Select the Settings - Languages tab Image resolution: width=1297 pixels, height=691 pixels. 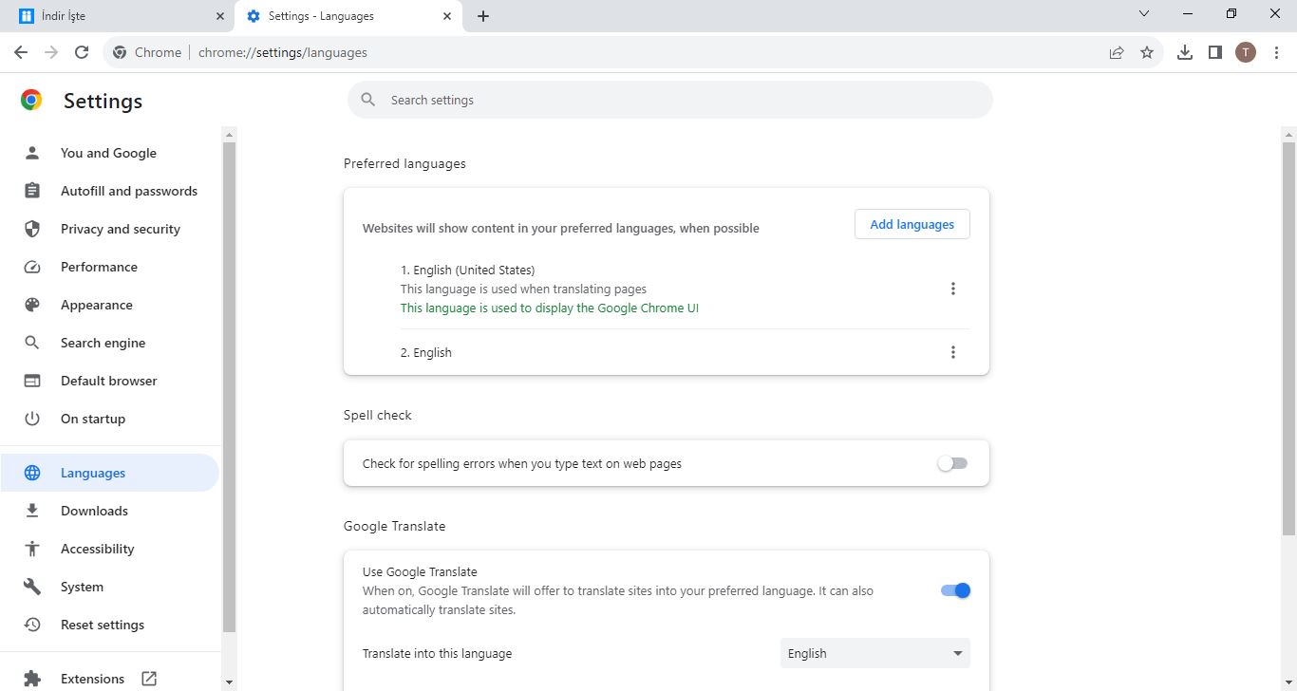[x=348, y=16]
